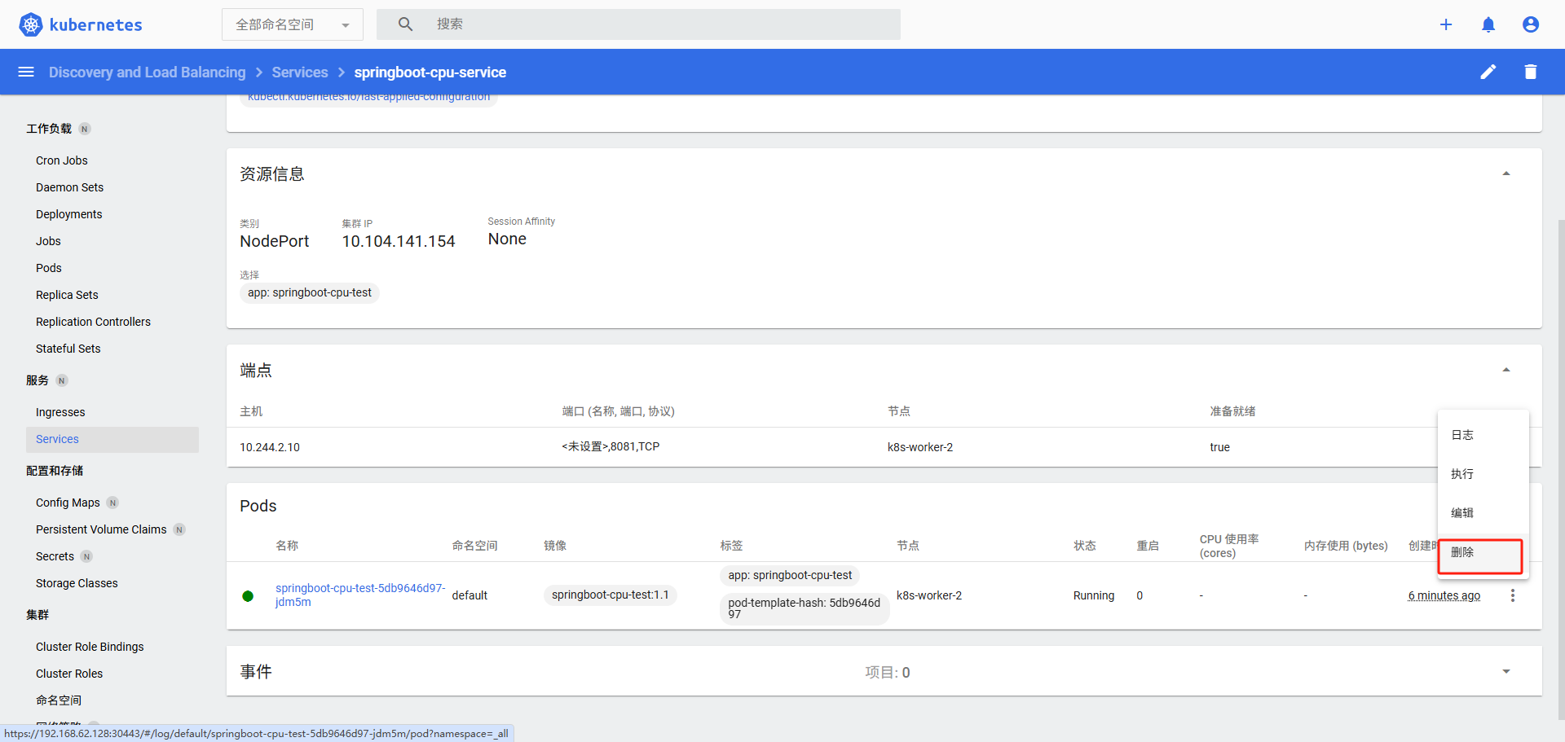Viewport: 1565px width, 742px height.
Task: Click the 配置和存储 section header
Action: [55, 471]
